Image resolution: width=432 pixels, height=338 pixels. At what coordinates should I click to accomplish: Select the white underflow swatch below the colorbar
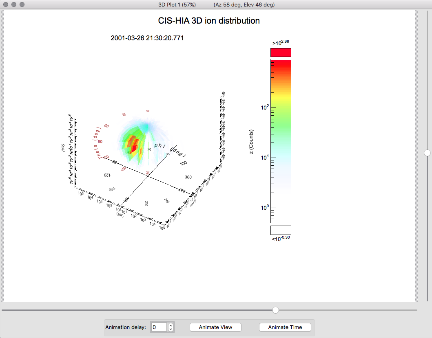coord(281,230)
